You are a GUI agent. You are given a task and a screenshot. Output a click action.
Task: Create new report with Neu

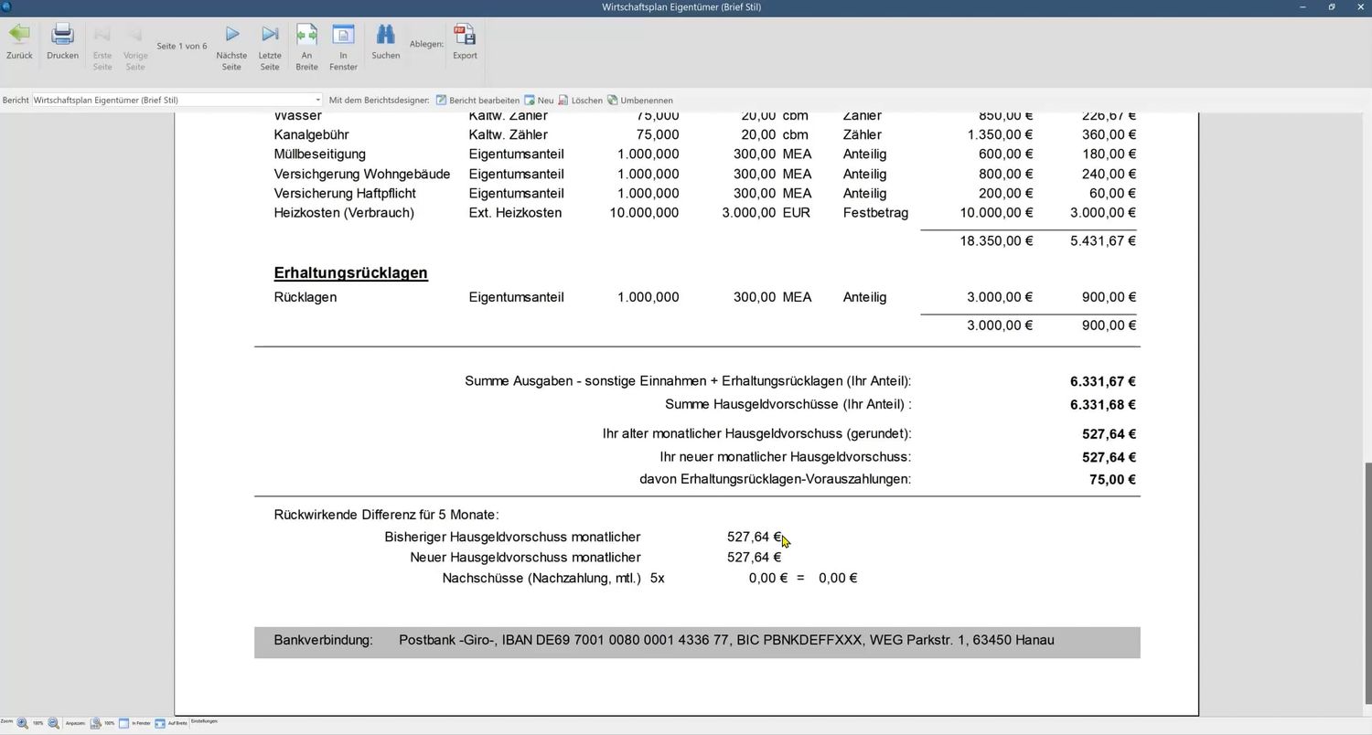[539, 101]
